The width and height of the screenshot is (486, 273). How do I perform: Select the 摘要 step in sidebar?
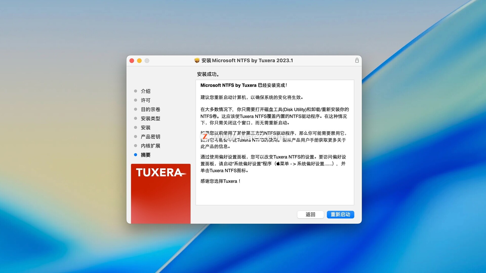[146, 155]
